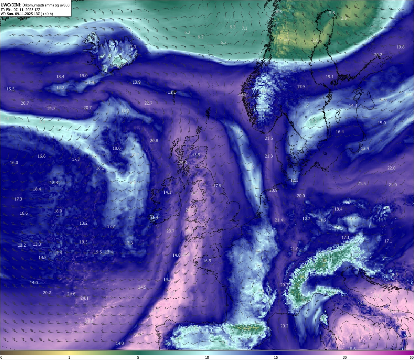Click the value 15.3 over Iceland

click(132, 47)
